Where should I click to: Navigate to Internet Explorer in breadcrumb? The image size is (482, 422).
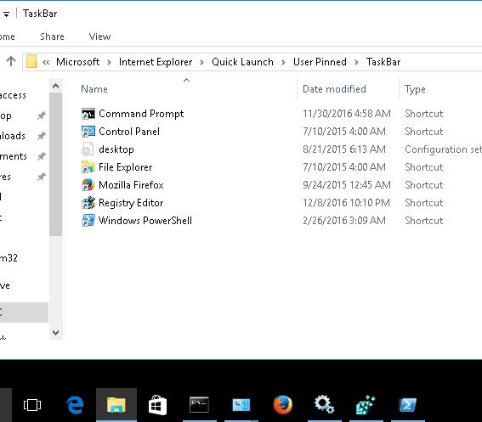click(156, 62)
